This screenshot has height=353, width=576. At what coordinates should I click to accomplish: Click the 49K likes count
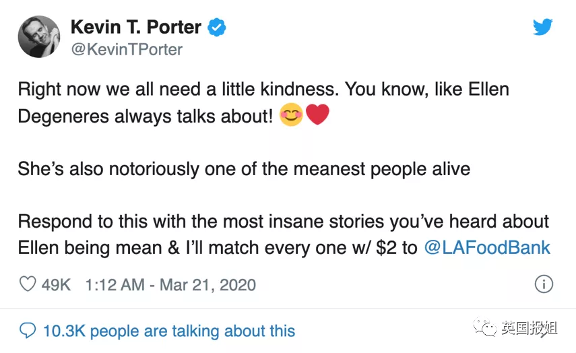[x=56, y=284]
